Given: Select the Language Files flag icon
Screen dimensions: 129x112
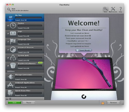Looking at the screenshot, I should (x=13, y=42).
